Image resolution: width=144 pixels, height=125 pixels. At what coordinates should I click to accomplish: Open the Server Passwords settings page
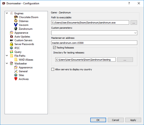[x=24, y=44]
